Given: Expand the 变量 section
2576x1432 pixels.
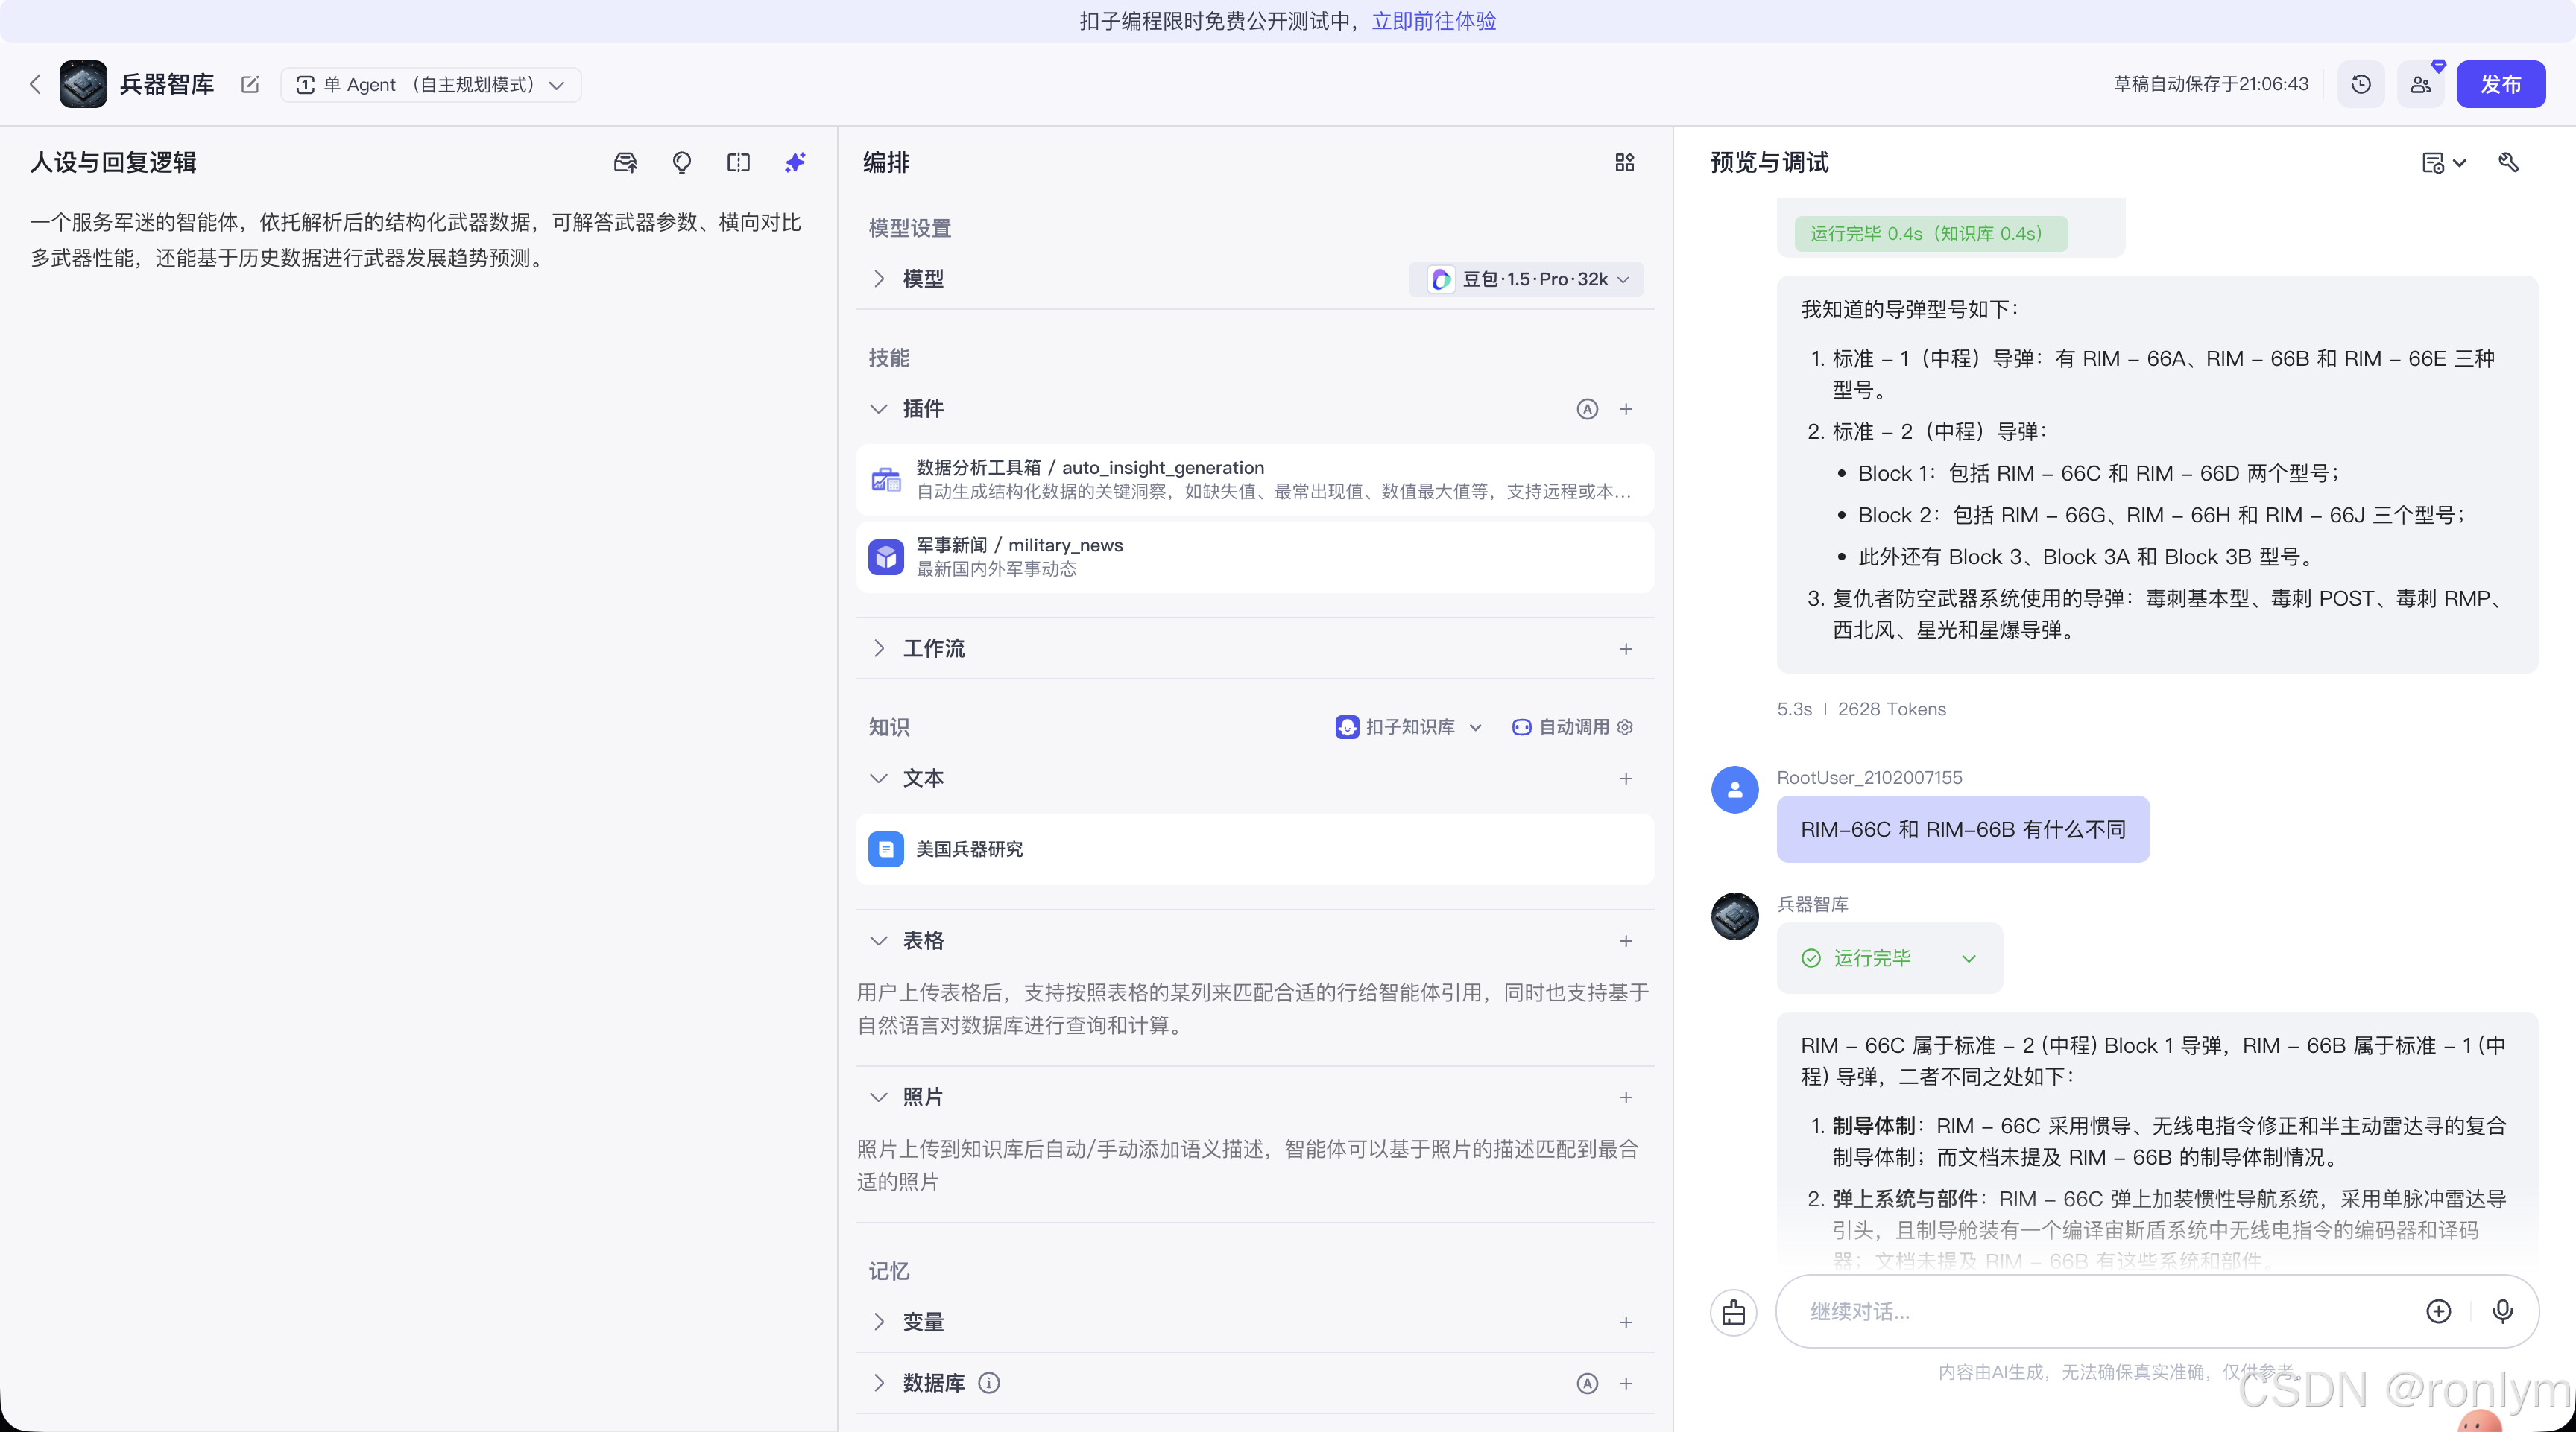Looking at the screenshot, I should (x=879, y=1322).
